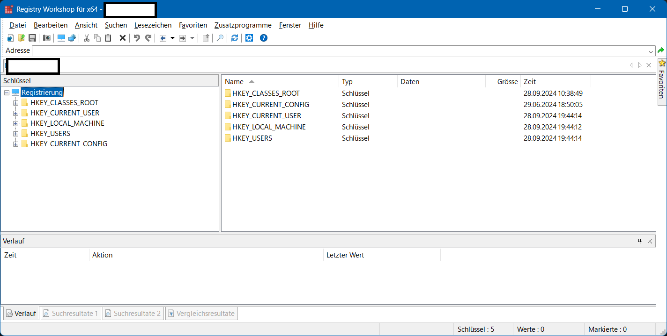Sort list by Grösse column

[503, 82]
